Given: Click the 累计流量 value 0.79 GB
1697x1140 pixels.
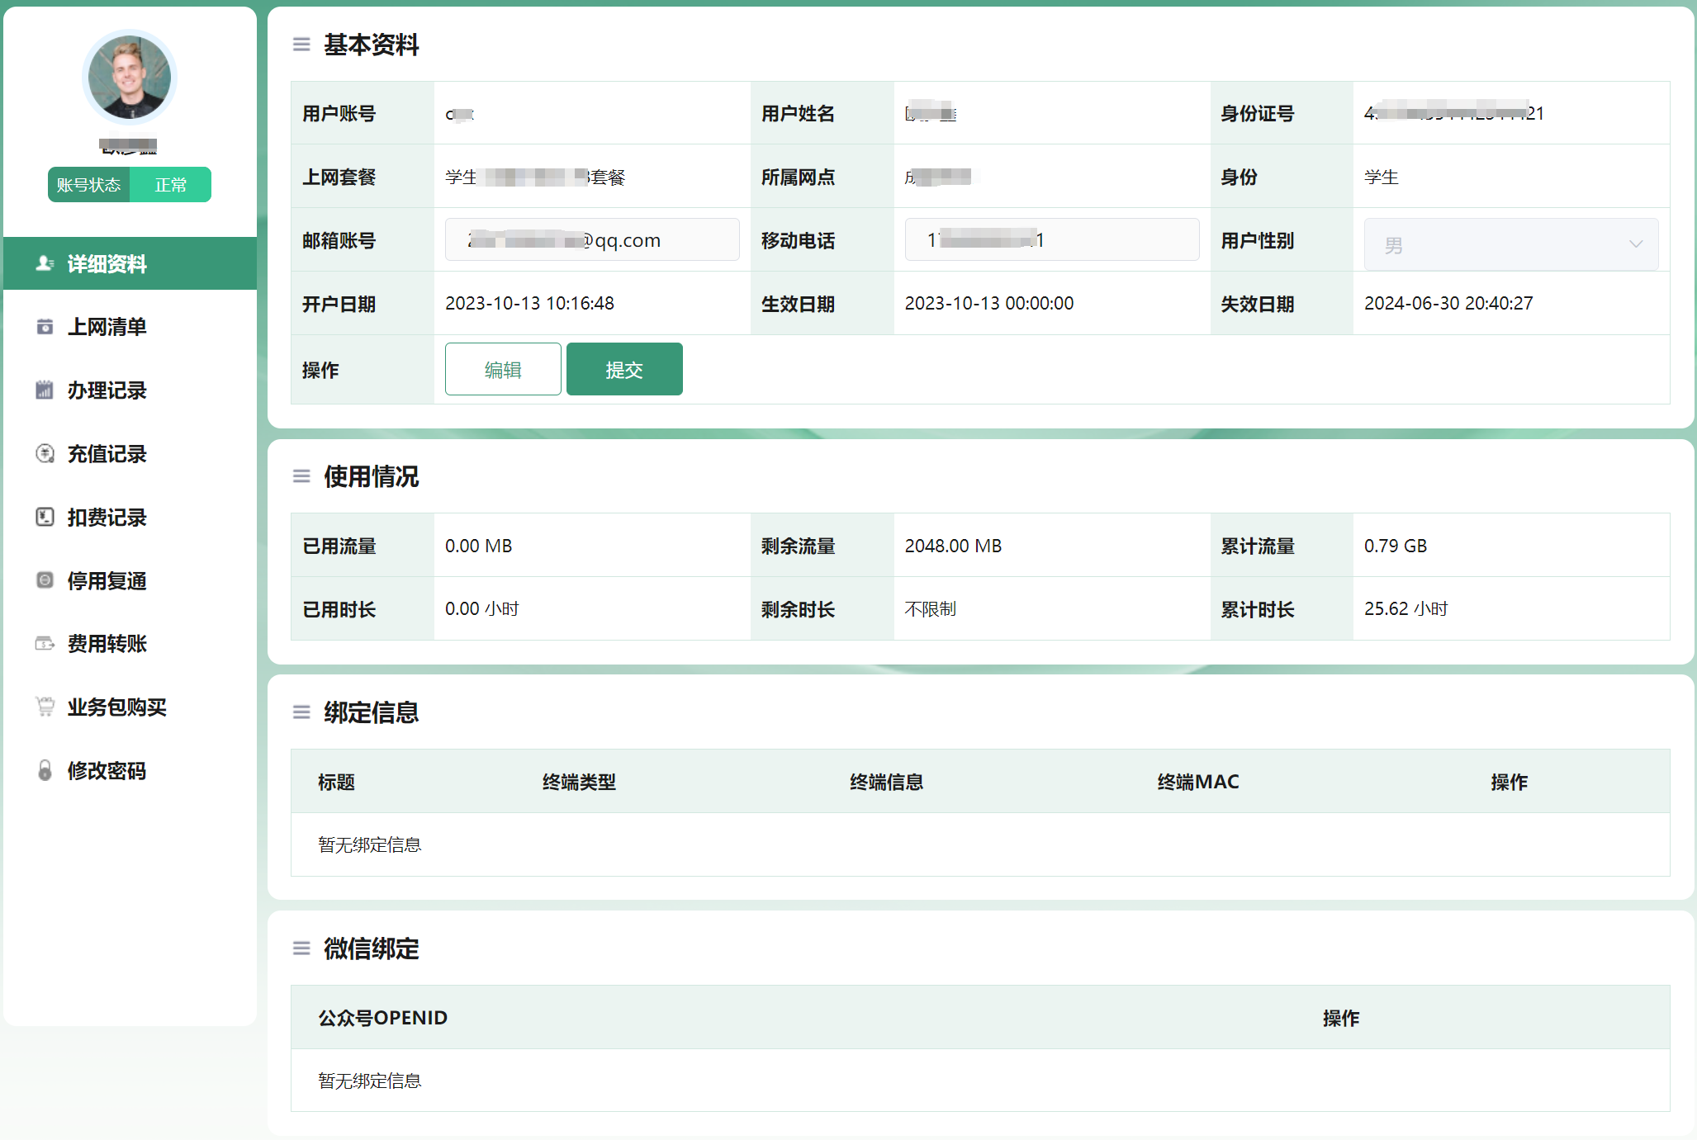Looking at the screenshot, I should click(x=1396, y=546).
